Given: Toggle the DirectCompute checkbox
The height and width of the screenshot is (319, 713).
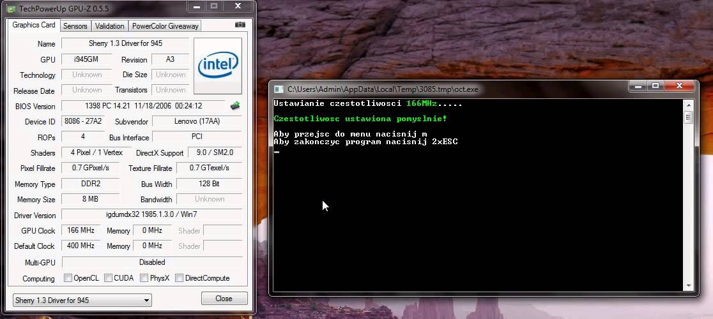Looking at the screenshot, I should point(179,278).
